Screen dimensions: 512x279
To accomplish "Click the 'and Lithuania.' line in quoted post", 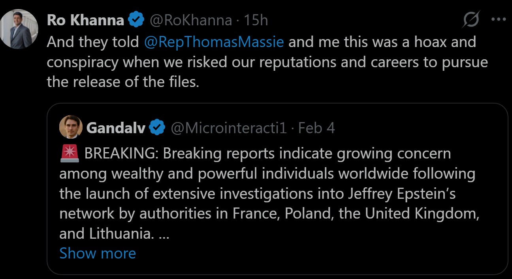I will (106, 234).
